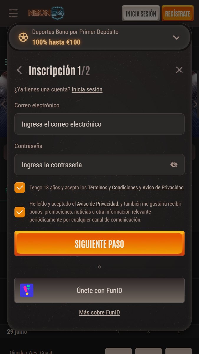Click the NEON54 logo
This screenshot has width=199, height=354.
tap(46, 13)
